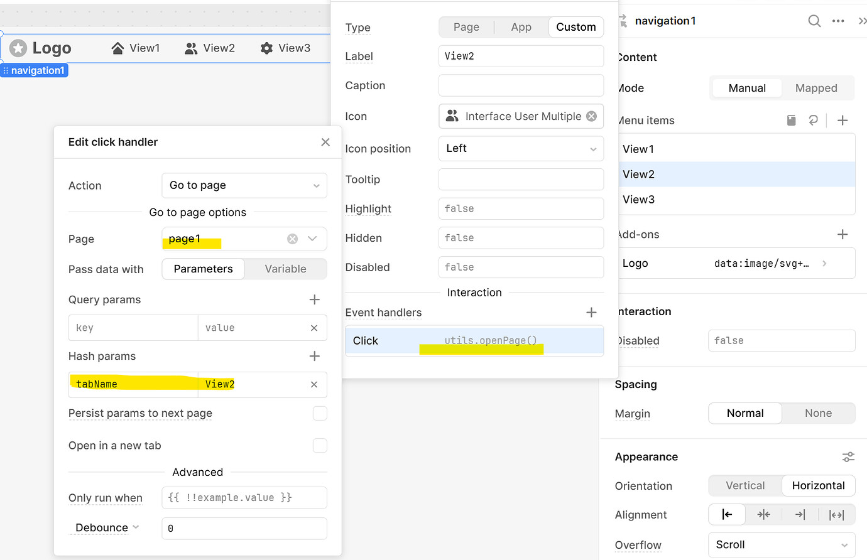This screenshot has width=867, height=560.
Task: Enable Persist params to next page
Action: [x=320, y=413]
